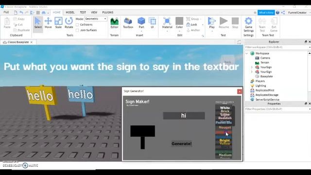Toggle the Collisions checkbox
311x175 pixels.
coord(77,25)
